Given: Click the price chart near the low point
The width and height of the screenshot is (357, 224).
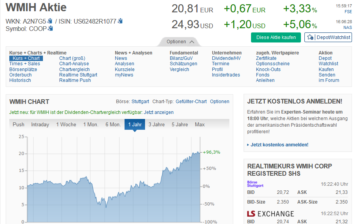Looking at the screenshot, I should tap(106, 205).
